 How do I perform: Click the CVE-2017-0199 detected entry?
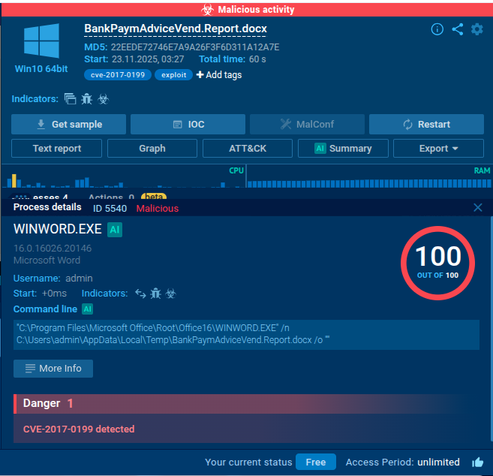pyautogui.click(x=79, y=429)
